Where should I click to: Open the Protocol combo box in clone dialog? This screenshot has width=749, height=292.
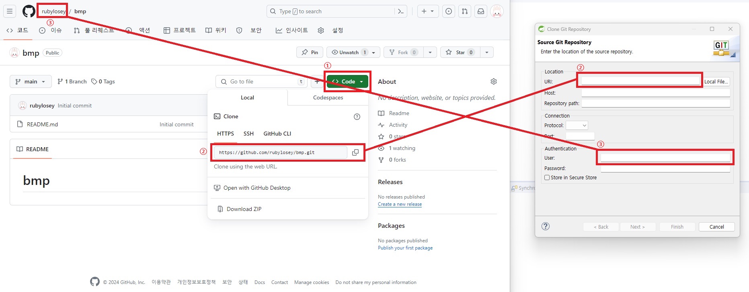(x=577, y=126)
